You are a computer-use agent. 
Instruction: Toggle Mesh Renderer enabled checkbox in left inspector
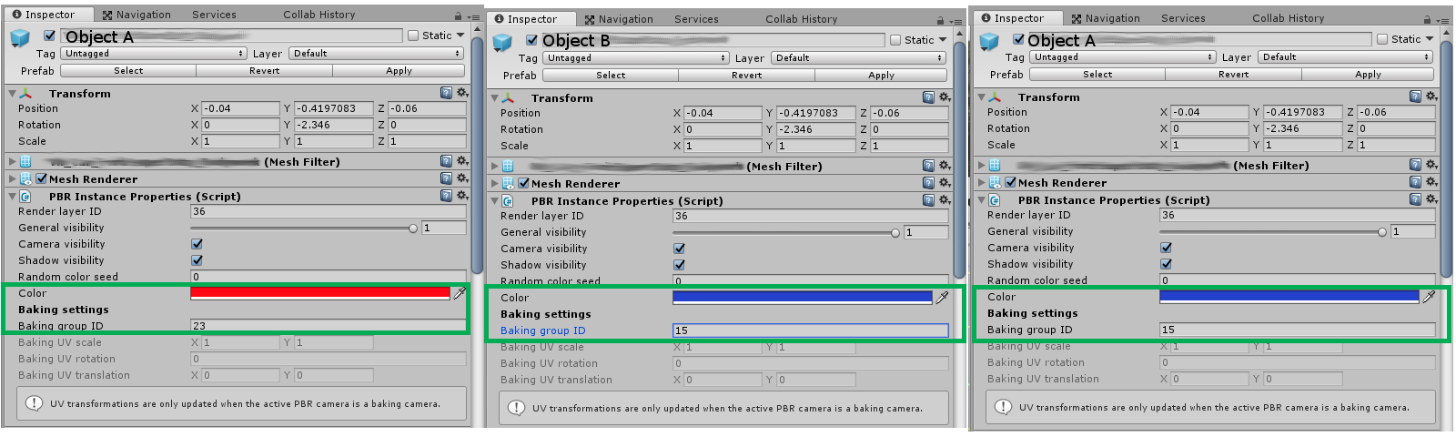pos(41,178)
